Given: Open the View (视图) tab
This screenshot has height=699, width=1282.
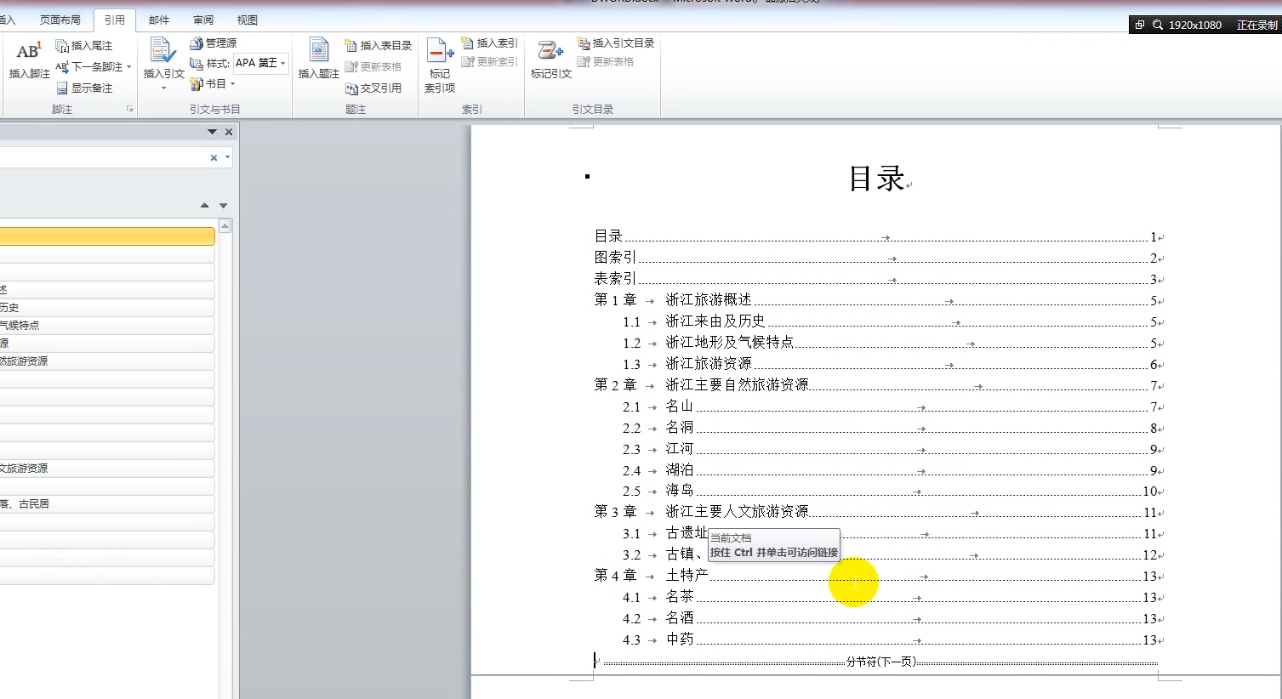Looking at the screenshot, I should 248,20.
